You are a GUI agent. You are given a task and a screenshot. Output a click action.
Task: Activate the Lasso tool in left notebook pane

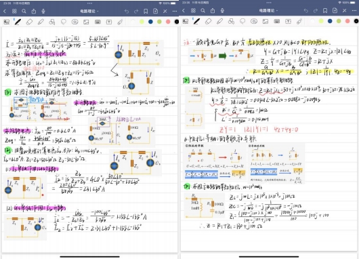coord(64,22)
